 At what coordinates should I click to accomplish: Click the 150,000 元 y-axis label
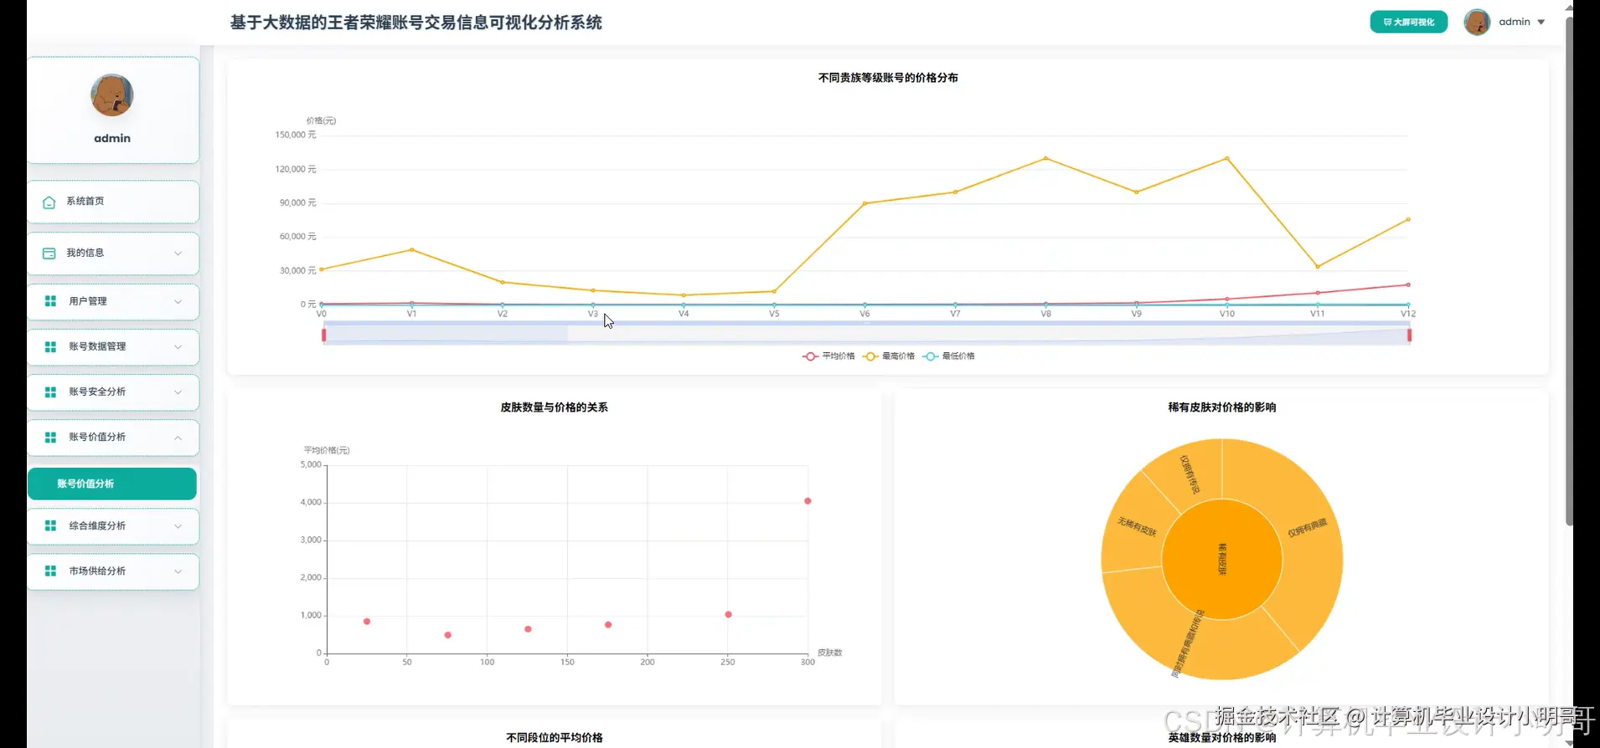(x=296, y=135)
